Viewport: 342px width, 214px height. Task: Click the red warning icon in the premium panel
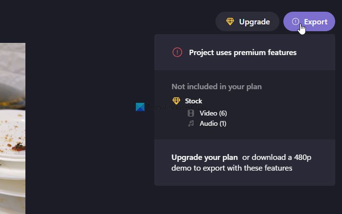point(177,52)
